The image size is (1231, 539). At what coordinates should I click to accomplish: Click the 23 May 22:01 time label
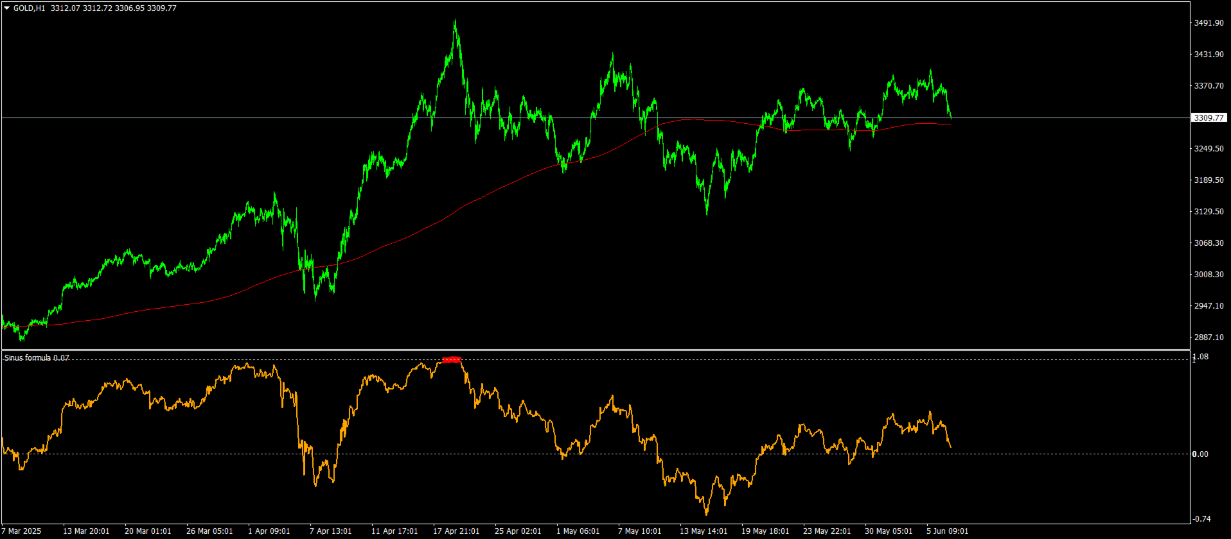click(x=827, y=531)
